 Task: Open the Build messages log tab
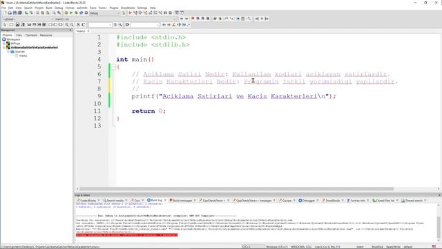(182, 201)
